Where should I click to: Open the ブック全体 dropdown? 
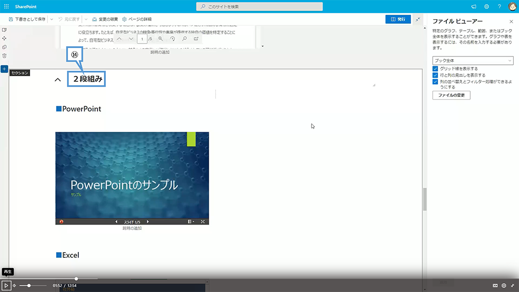point(473,61)
